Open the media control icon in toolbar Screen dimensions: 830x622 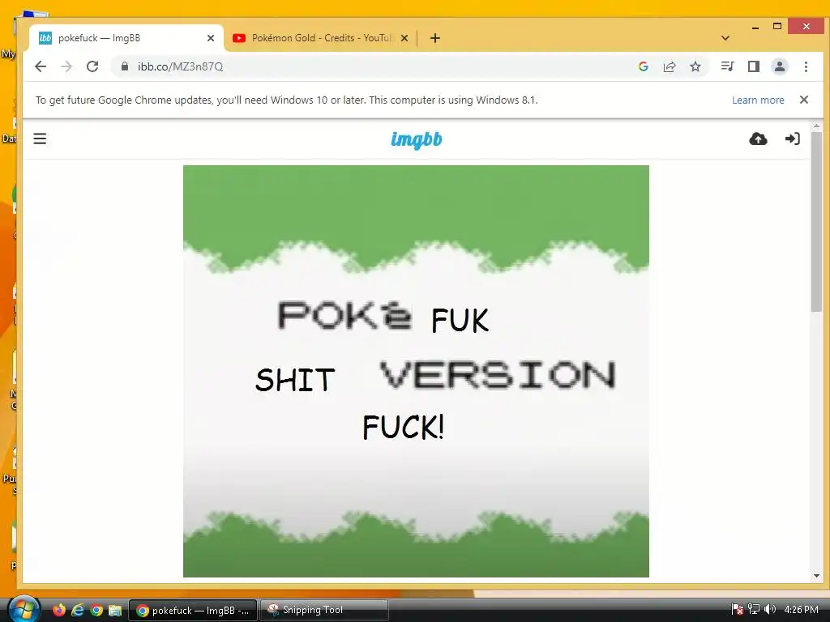tap(727, 66)
